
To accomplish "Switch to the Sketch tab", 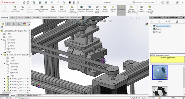I will pyautogui.click(x=20, y=17).
